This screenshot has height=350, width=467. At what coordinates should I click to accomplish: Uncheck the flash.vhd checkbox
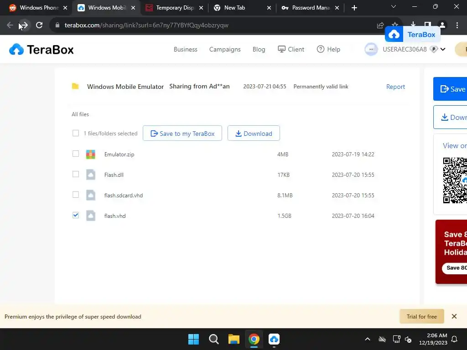(76, 215)
